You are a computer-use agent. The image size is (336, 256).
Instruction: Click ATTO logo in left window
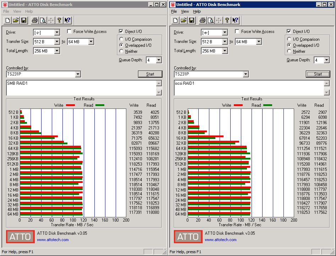[x=20, y=236]
